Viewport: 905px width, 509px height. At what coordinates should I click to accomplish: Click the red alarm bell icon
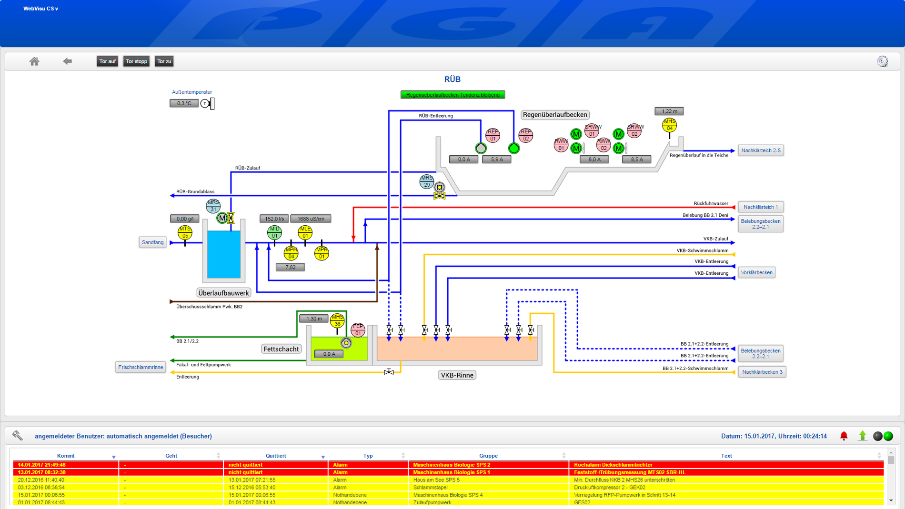pos(844,436)
